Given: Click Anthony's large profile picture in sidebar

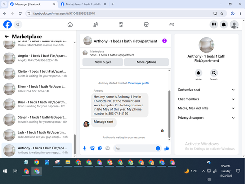Looking at the screenshot, I should 206,45.
